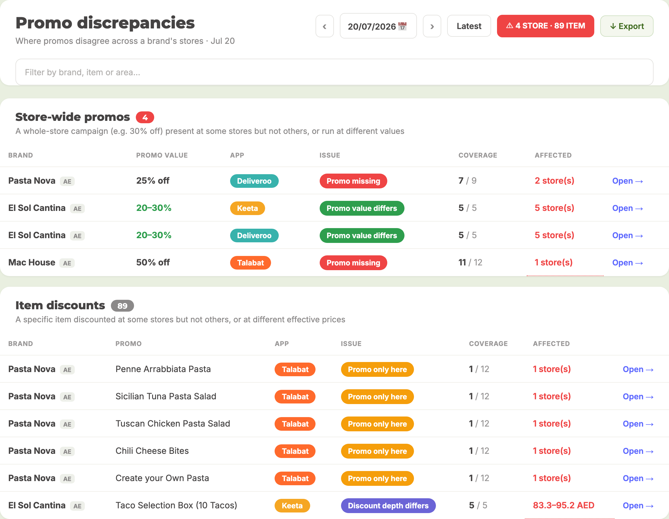Click the Store-wide promos heading
Image resolution: width=669 pixels, height=519 pixels.
coord(73,117)
